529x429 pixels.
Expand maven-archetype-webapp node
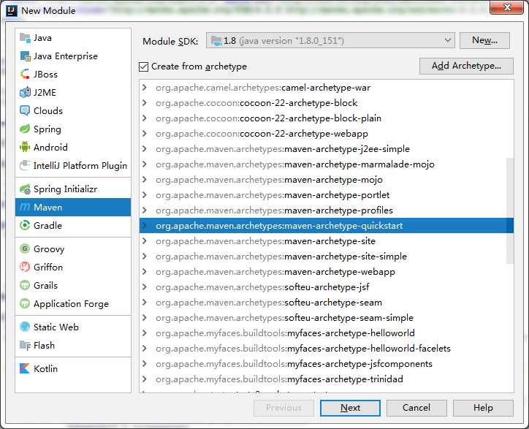pyautogui.click(x=145, y=271)
